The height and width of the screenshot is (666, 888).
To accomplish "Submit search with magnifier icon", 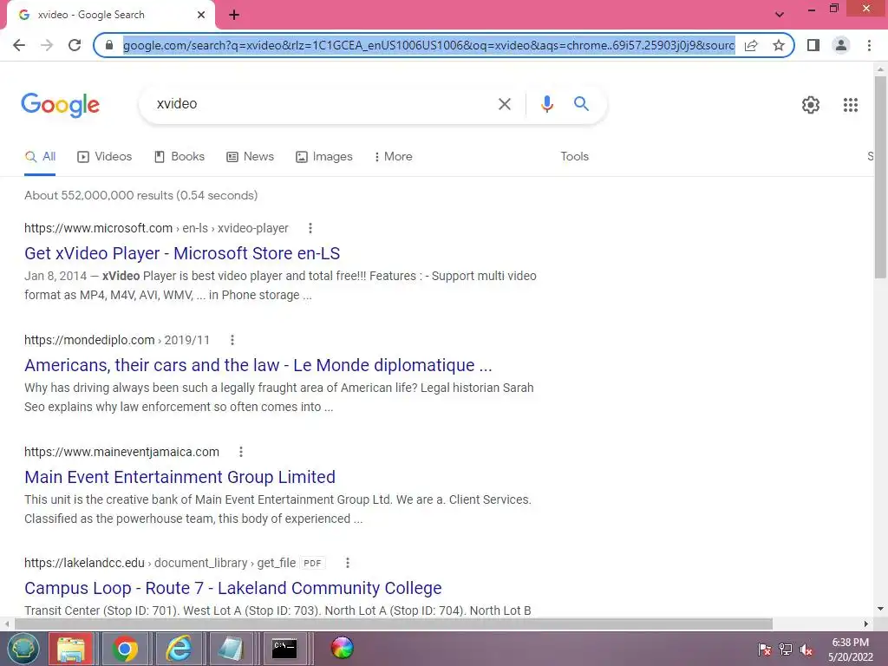I will [581, 104].
